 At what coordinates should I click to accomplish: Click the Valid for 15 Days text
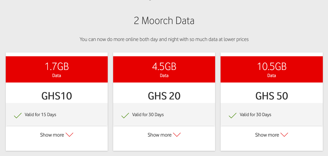pos(40,114)
